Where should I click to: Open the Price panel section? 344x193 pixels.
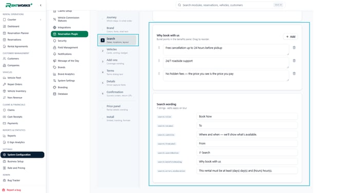[x=118, y=108]
